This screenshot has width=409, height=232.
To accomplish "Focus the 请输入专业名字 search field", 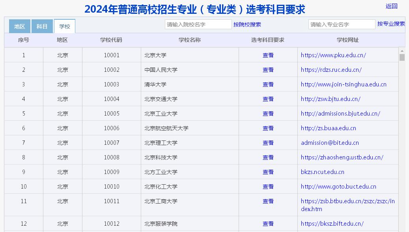I will 342,24.
